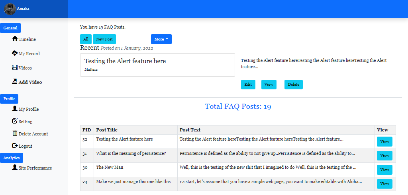
Task: Click Amaka's profile avatar thumbnail
Action: click(x=10, y=9)
